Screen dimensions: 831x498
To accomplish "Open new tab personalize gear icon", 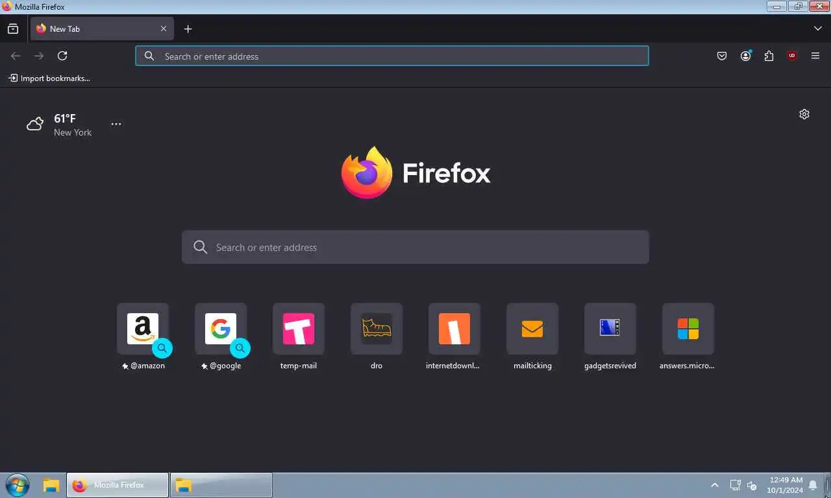I will tap(804, 114).
